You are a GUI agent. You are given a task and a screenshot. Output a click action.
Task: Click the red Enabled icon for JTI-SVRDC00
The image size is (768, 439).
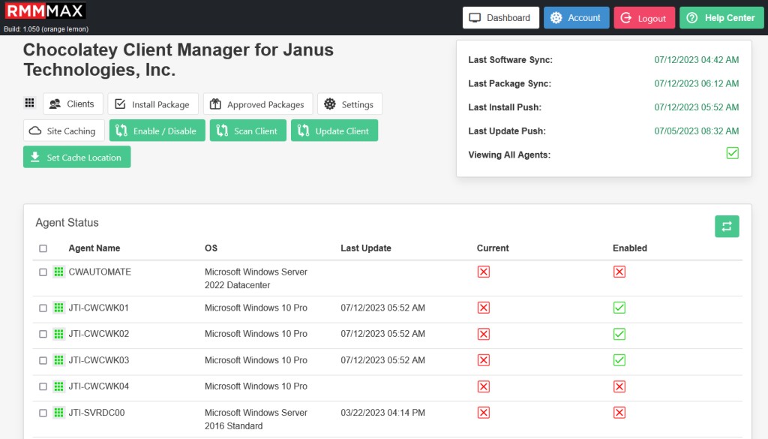619,412
